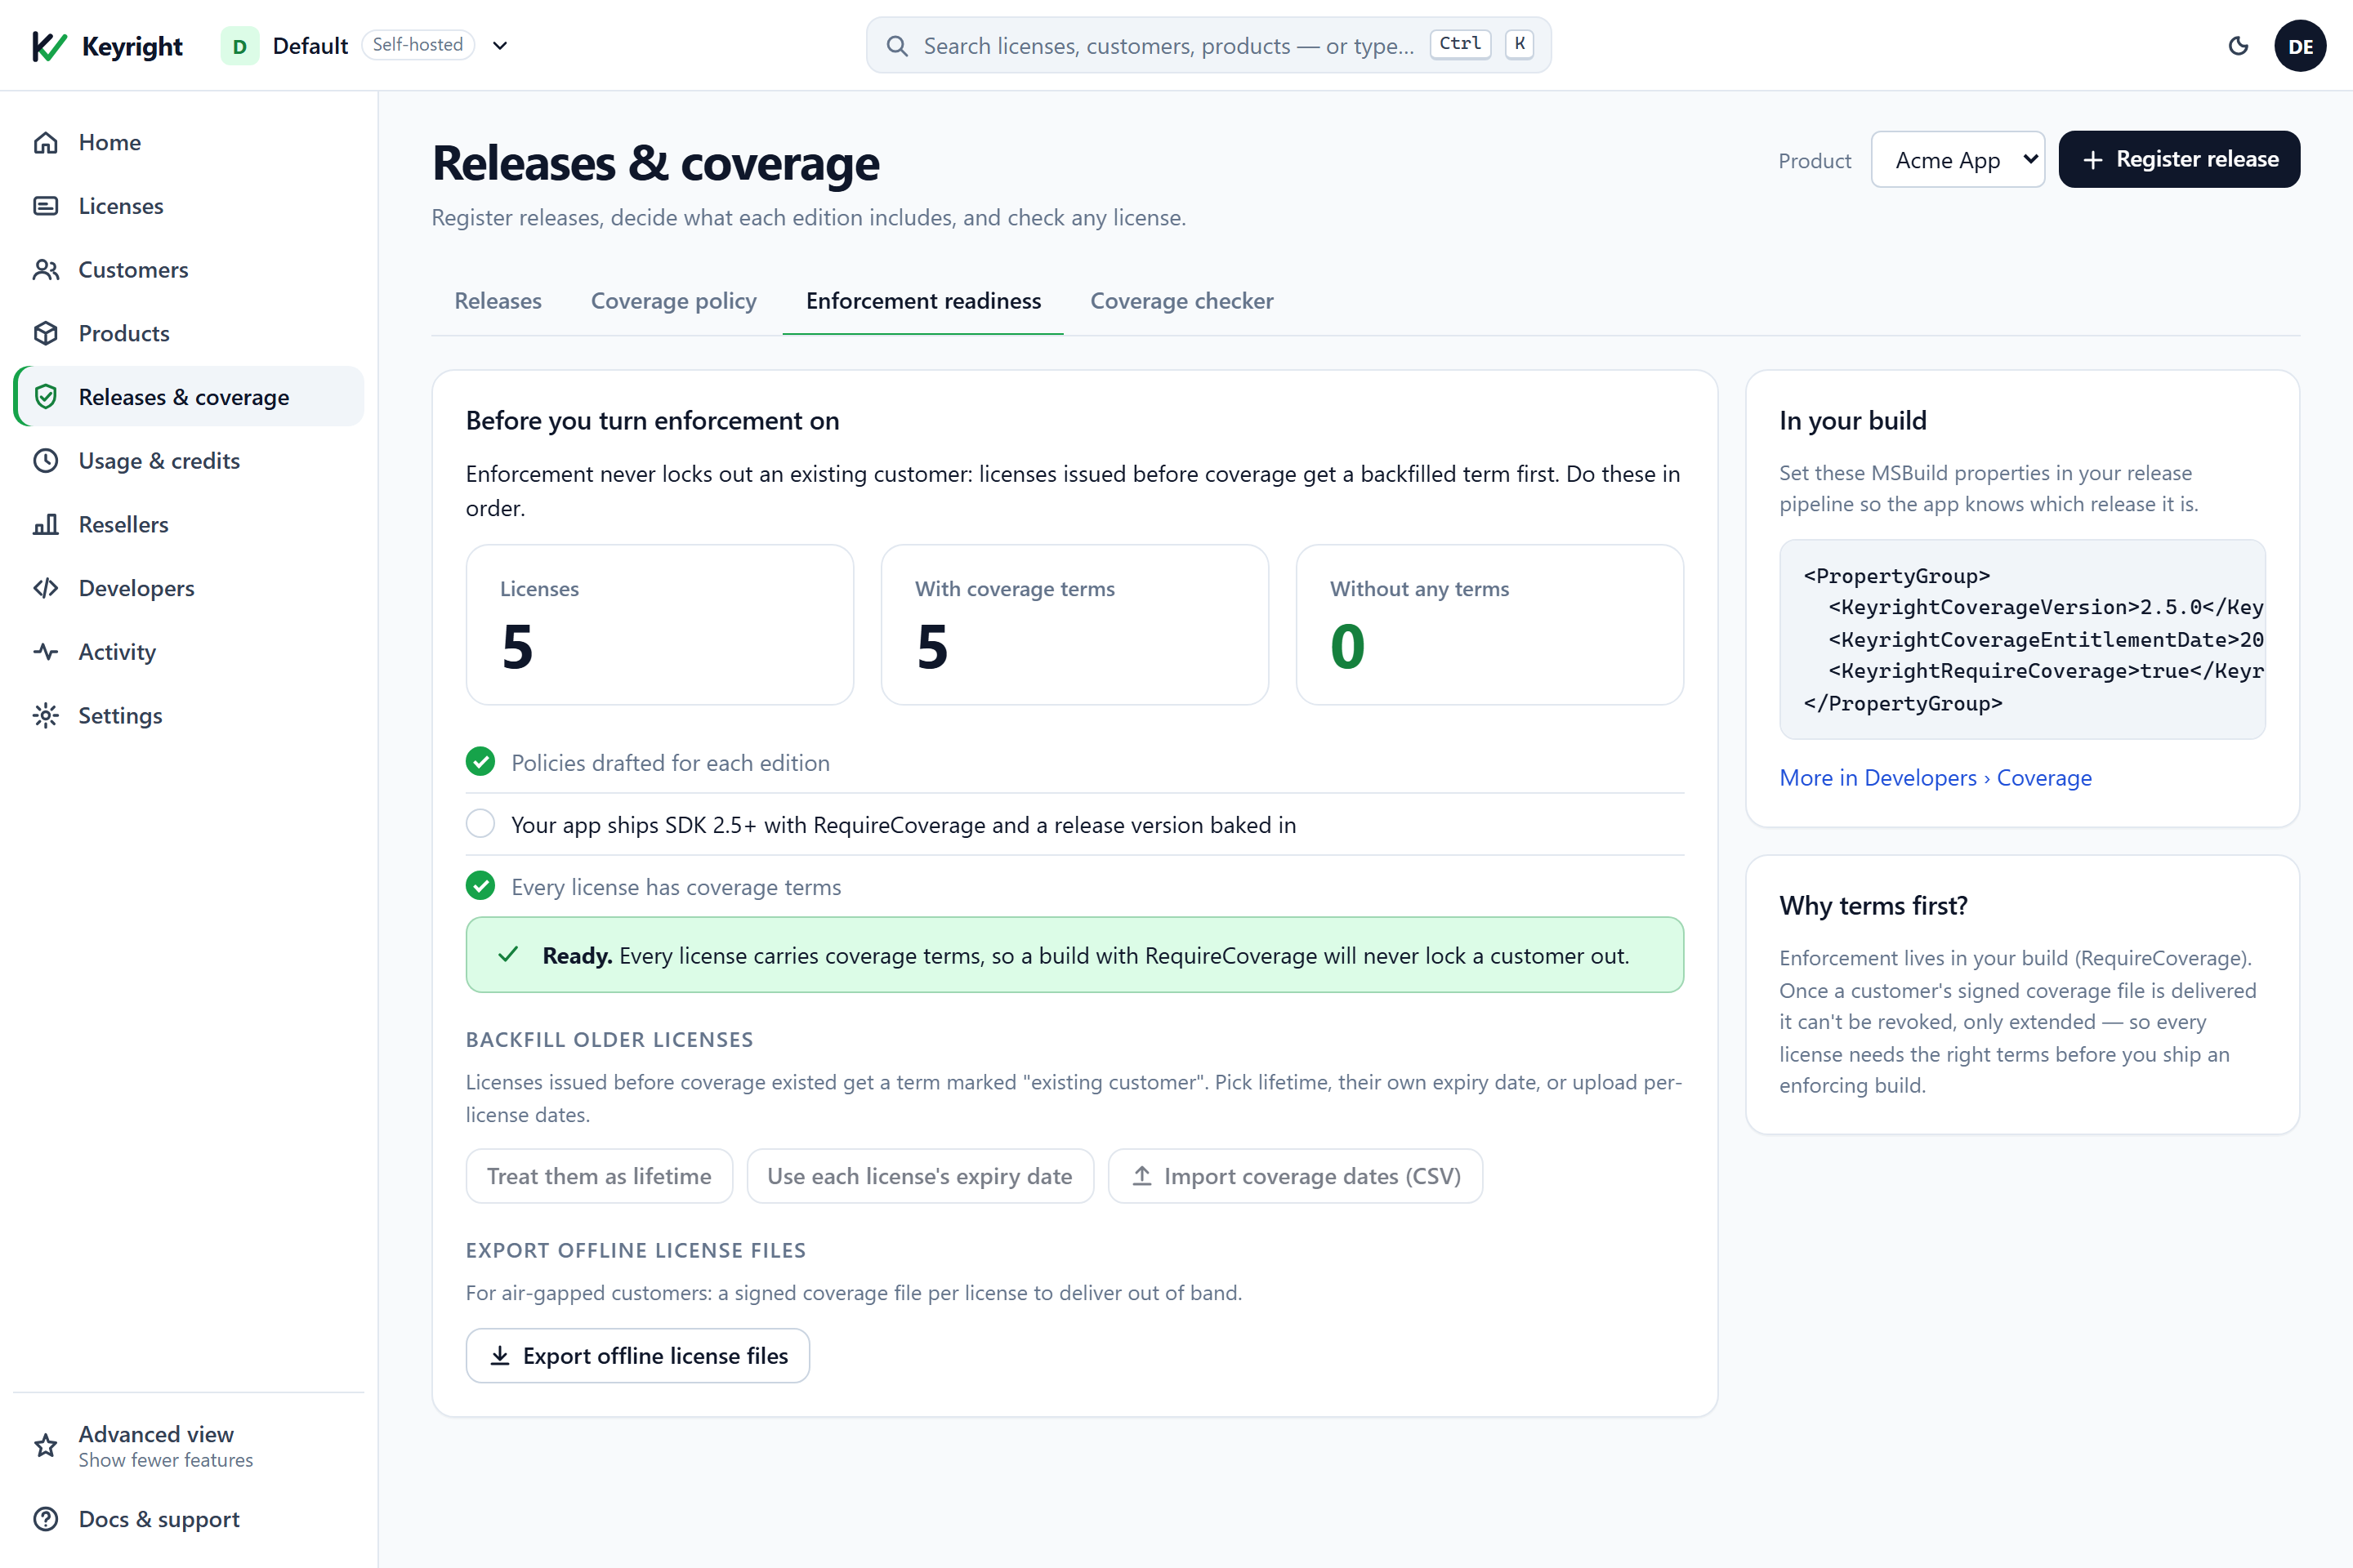Viewport: 2353px width, 1568px height.
Task: Click the MSBuild PropertyGroup code block
Action: (2022, 640)
